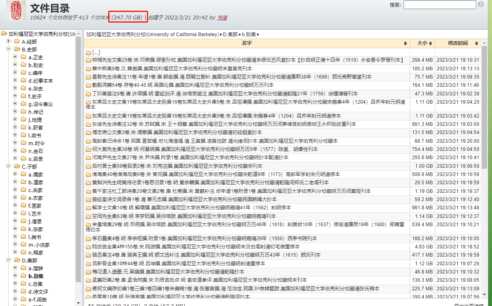Click the file list scrollbar up arrow
This screenshot has height=306, width=492.
point(484,42)
